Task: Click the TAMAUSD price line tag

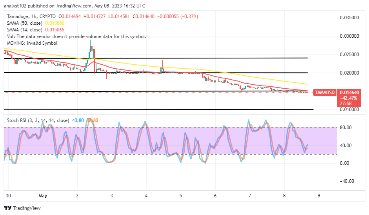Action: pos(325,93)
